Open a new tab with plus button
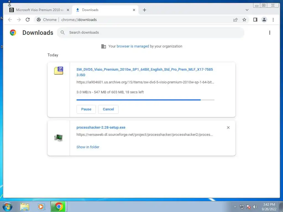Viewport: 283px width, 212px height. point(144,10)
